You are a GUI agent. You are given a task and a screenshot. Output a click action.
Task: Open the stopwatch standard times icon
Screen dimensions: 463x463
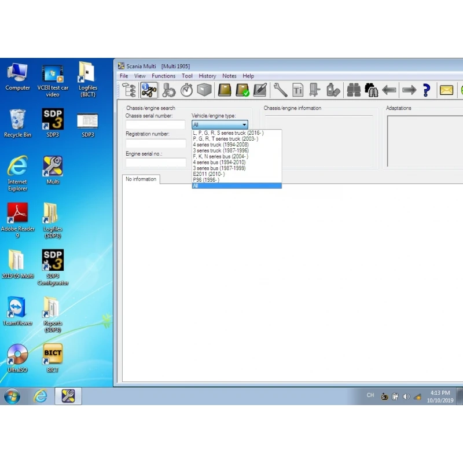[x=186, y=90]
